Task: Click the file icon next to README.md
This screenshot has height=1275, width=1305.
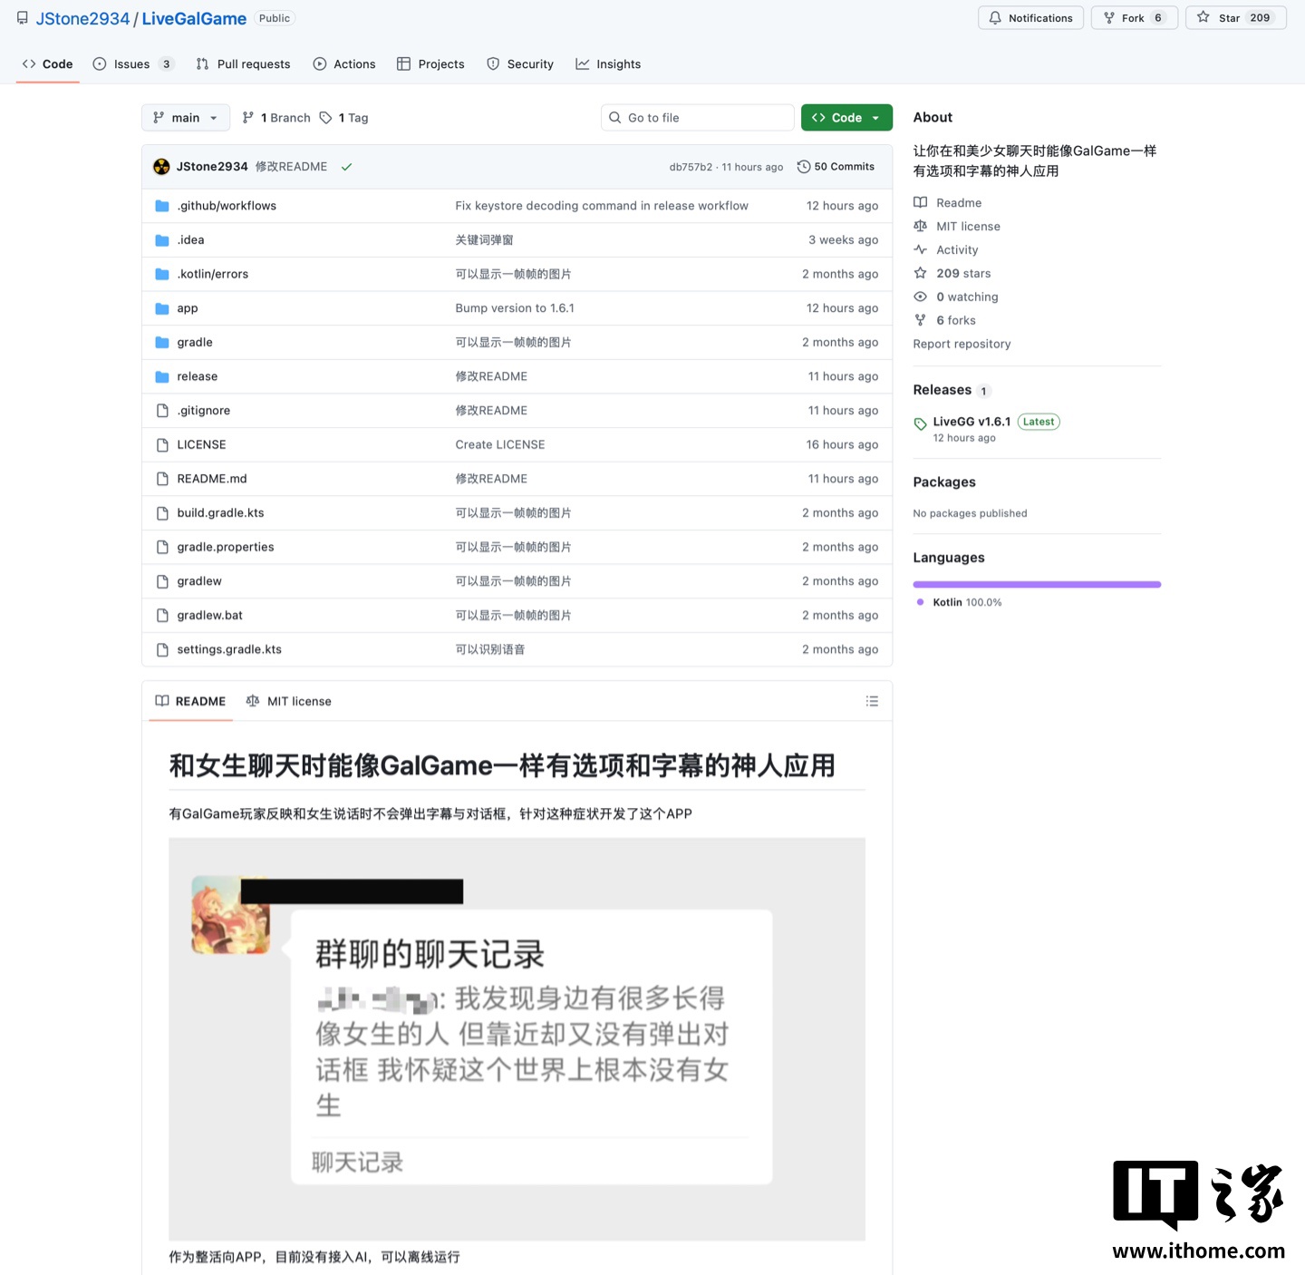Action: (162, 479)
